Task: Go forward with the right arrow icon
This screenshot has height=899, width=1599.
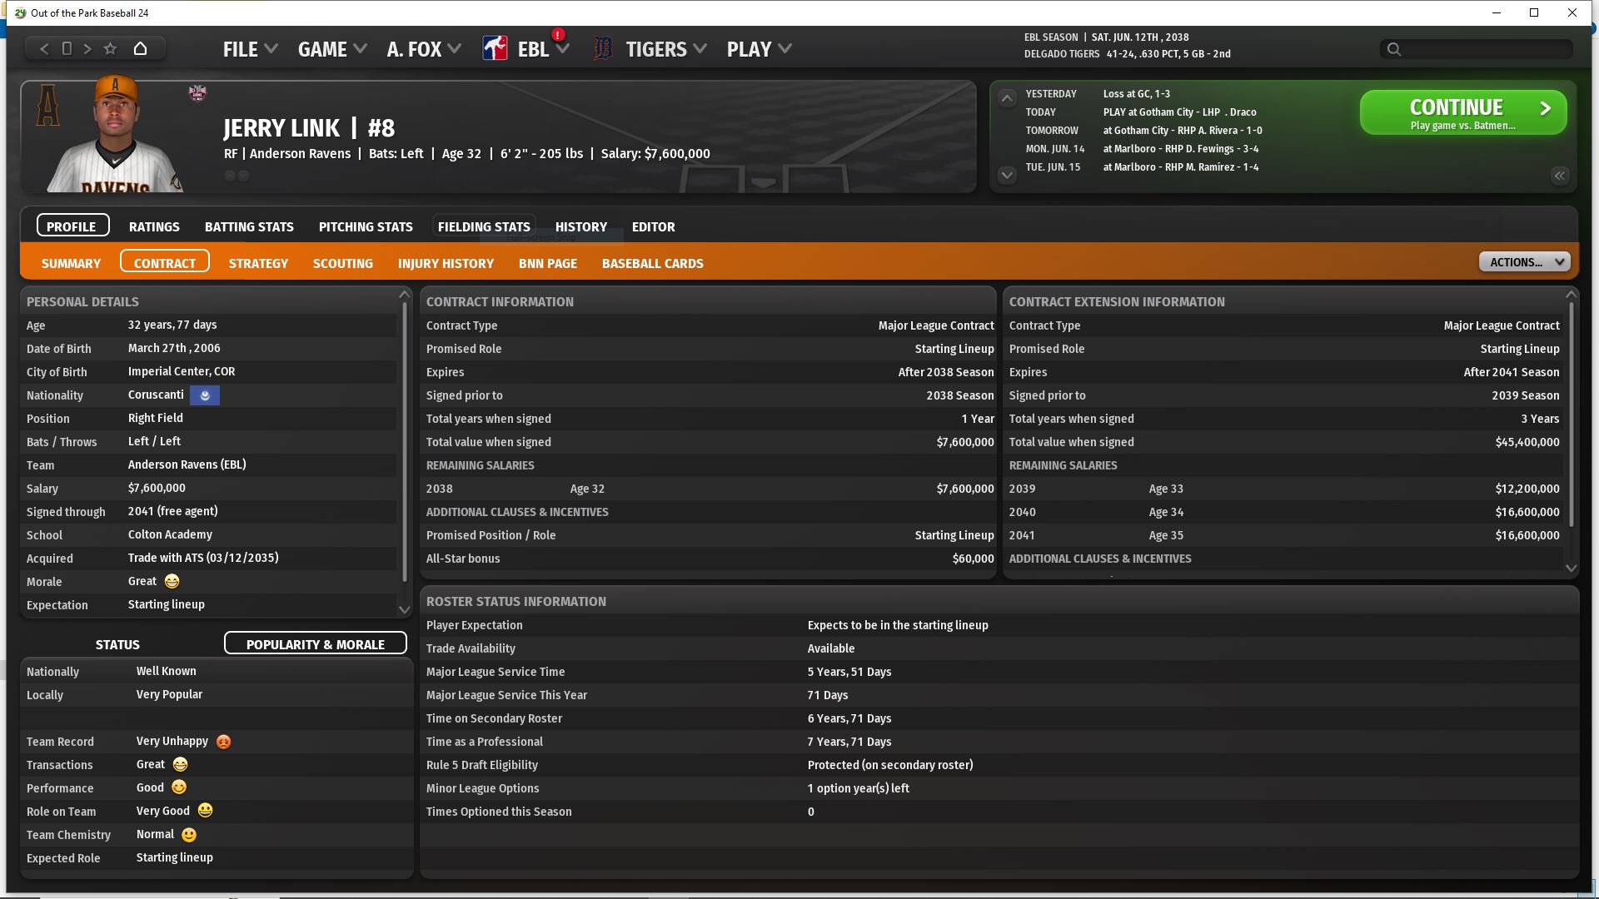Action: [x=87, y=48]
